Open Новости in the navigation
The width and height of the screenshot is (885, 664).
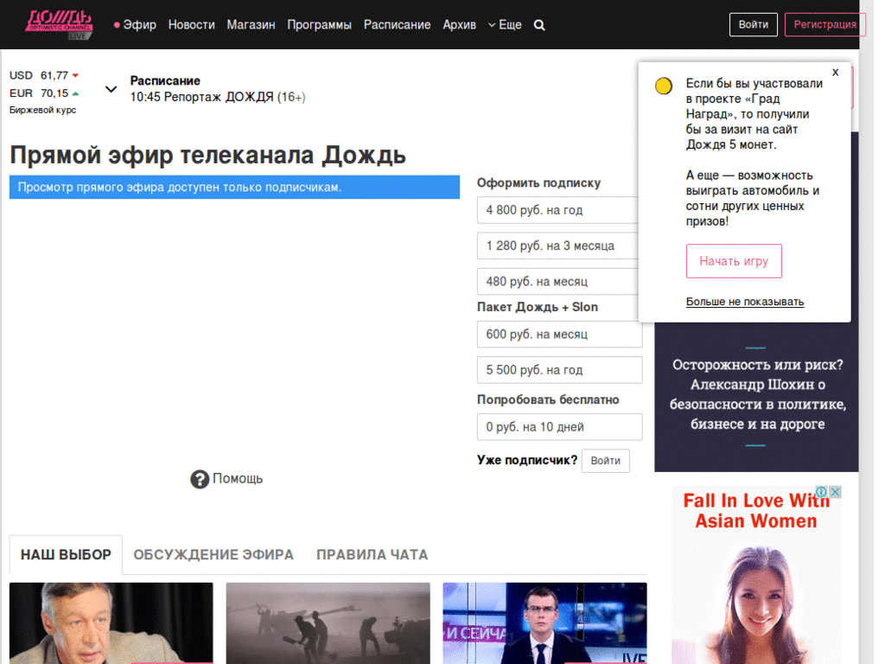click(191, 25)
